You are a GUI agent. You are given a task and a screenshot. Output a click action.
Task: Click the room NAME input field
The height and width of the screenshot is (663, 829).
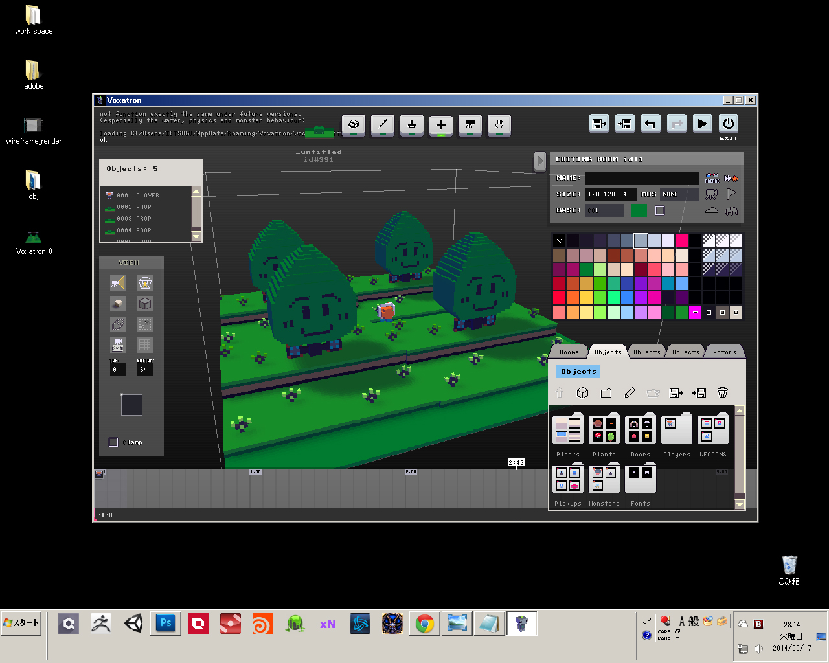[x=642, y=178]
